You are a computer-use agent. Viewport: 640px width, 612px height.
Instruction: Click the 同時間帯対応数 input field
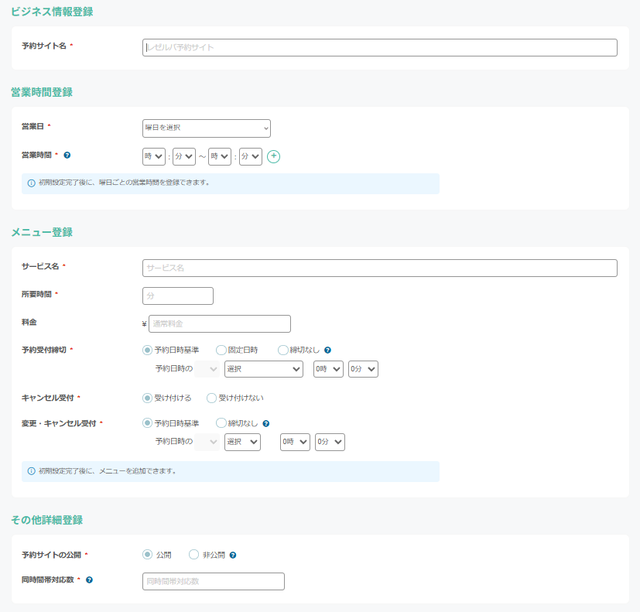[x=213, y=581]
